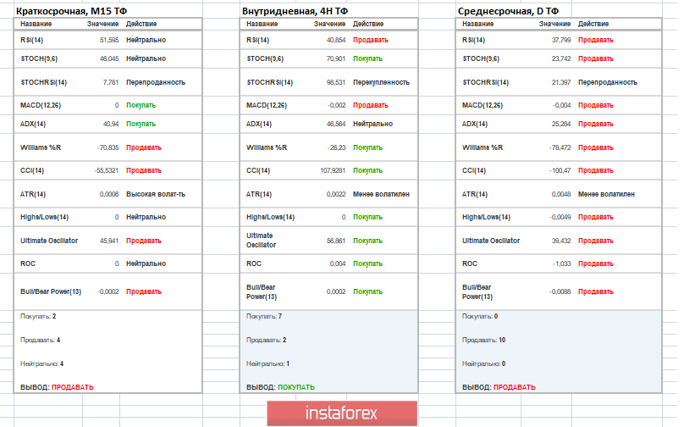The image size is (684, 427).
Task: Click 'Перепроданность' in the D table
Action: 608,82
